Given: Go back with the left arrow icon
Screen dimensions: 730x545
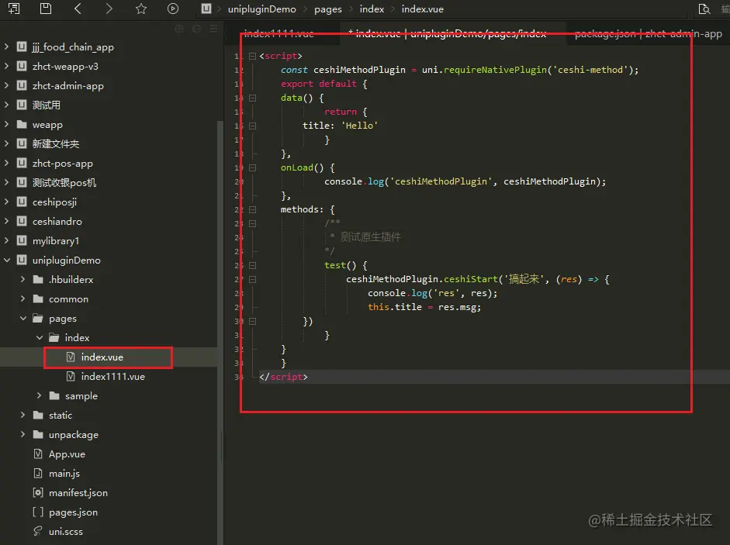Looking at the screenshot, I should (78, 9).
